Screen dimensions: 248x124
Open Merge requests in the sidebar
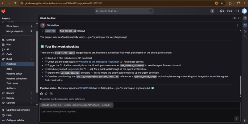18,31
